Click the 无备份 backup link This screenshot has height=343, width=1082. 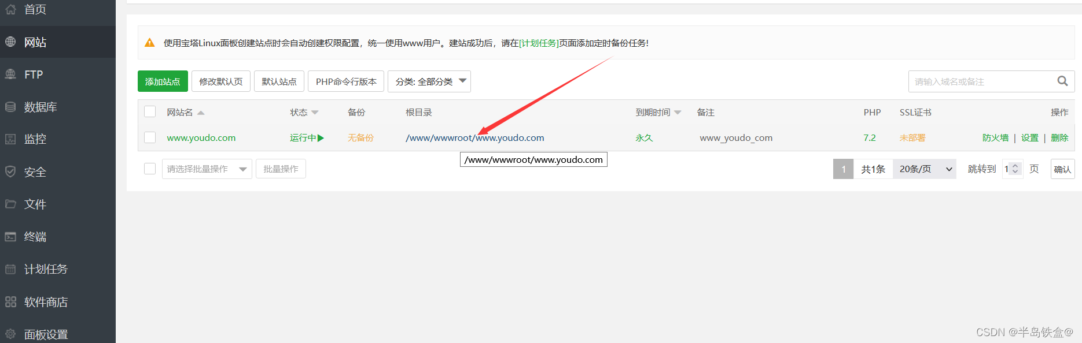[360, 138]
